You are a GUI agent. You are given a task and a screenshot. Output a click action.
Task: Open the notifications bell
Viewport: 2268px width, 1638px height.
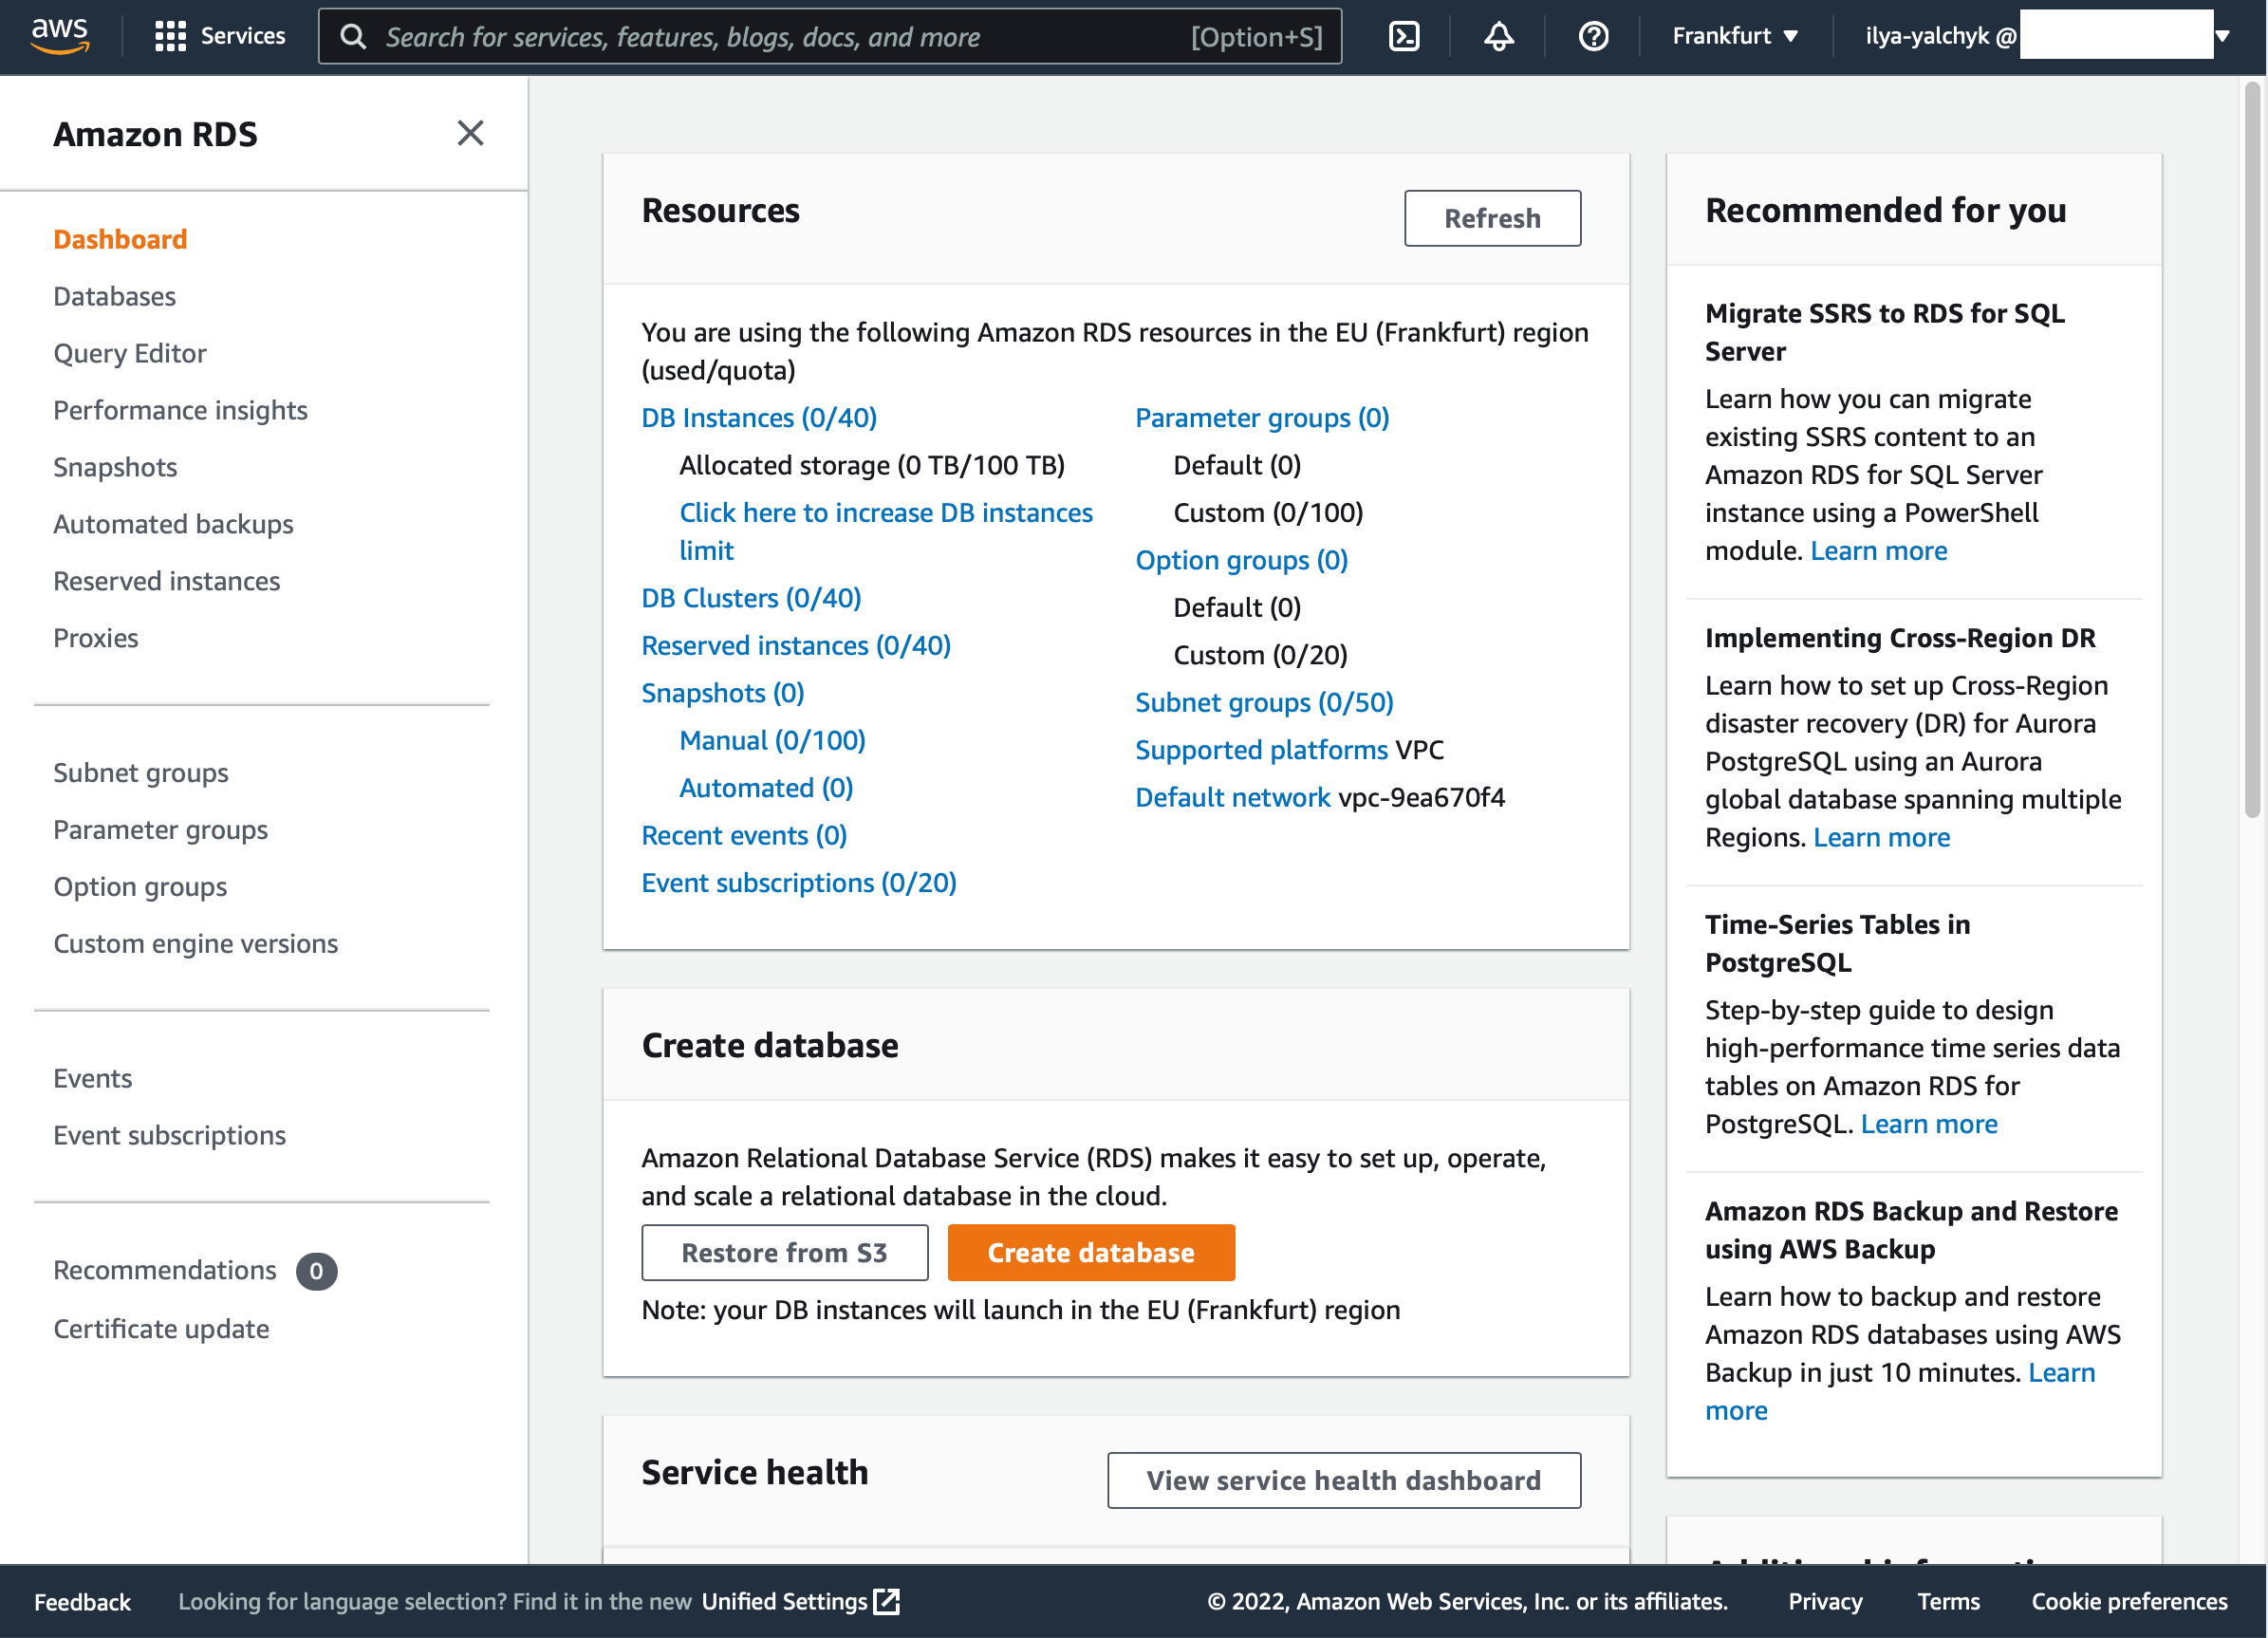(1498, 36)
